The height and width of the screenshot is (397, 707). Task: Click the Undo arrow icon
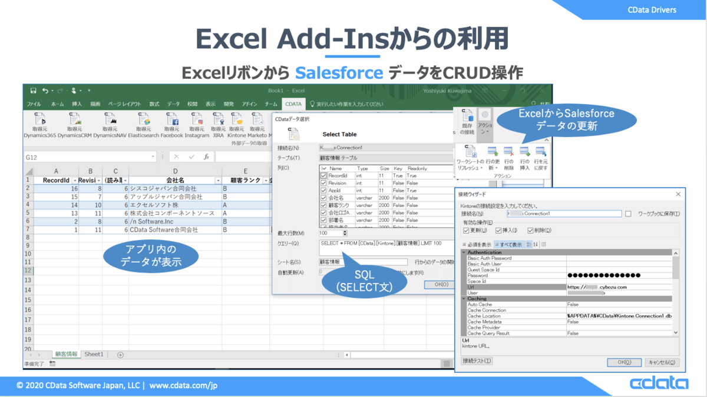pos(46,91)
